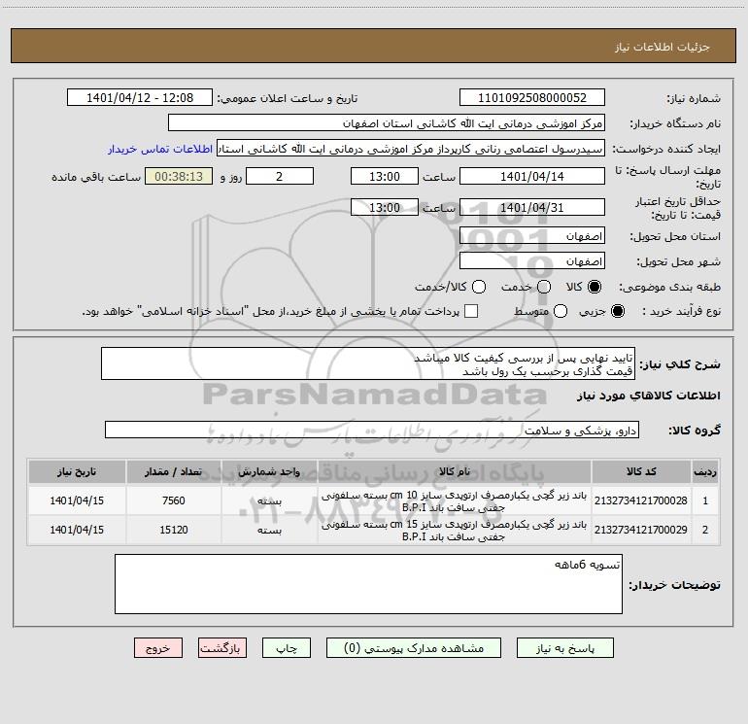Click the گروه کالا field دارو، پزشکی و سلامت
Viewport: 748px width, 724px height.
372,430
